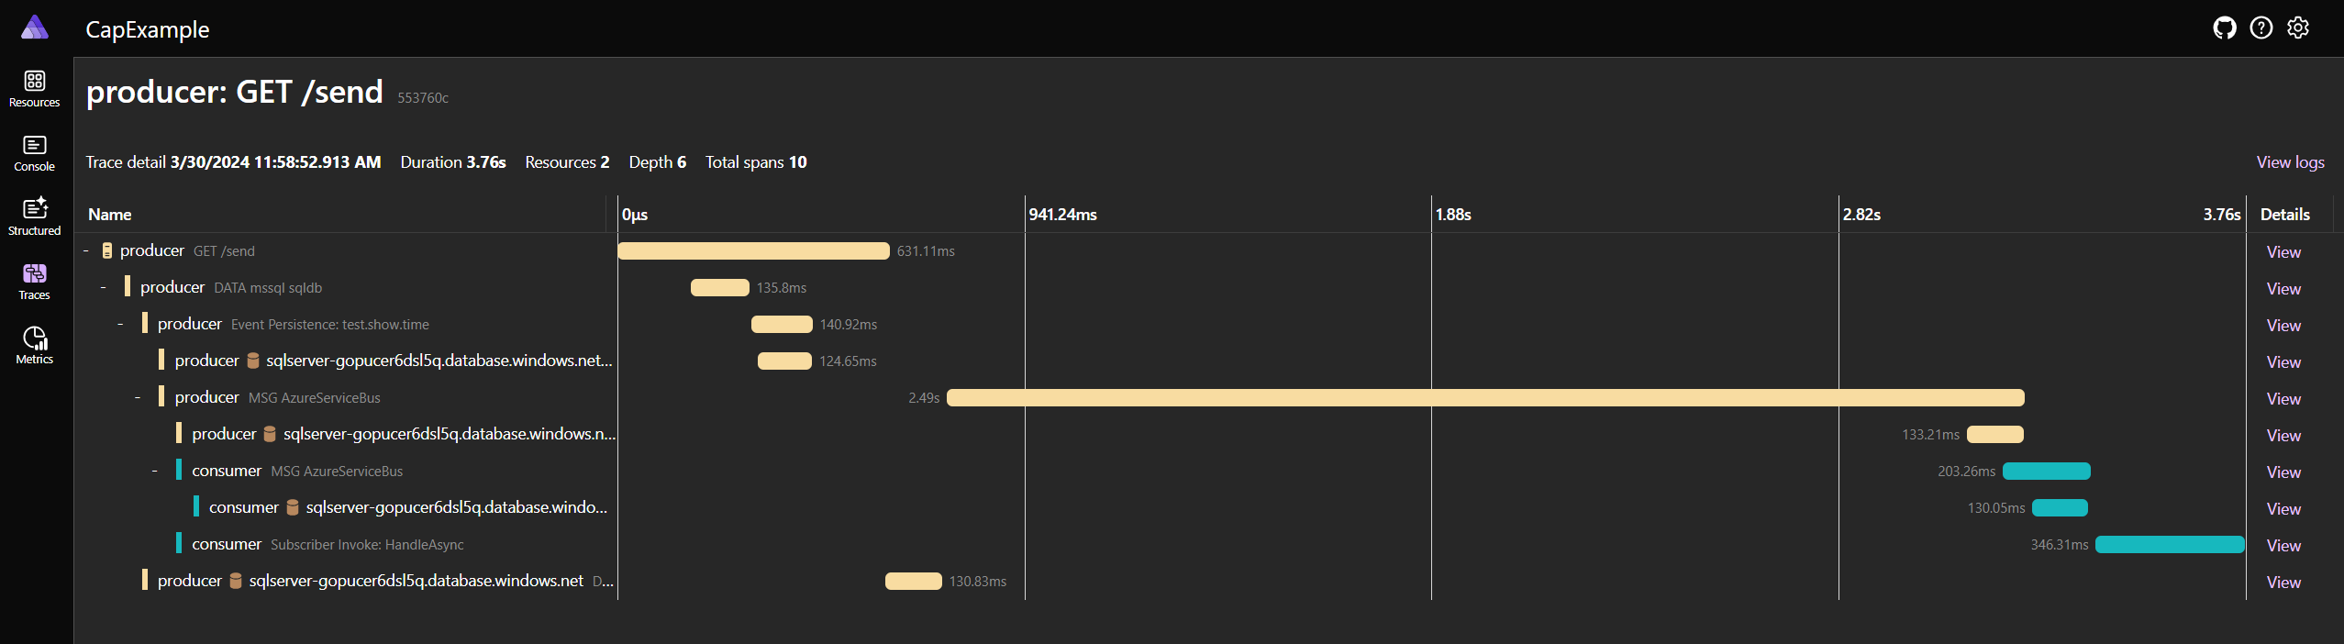Image resolution: width=2344 pixels, height=644 pixels.
Task: Open the Traces page icon
Action: click(x=34, y=274)
